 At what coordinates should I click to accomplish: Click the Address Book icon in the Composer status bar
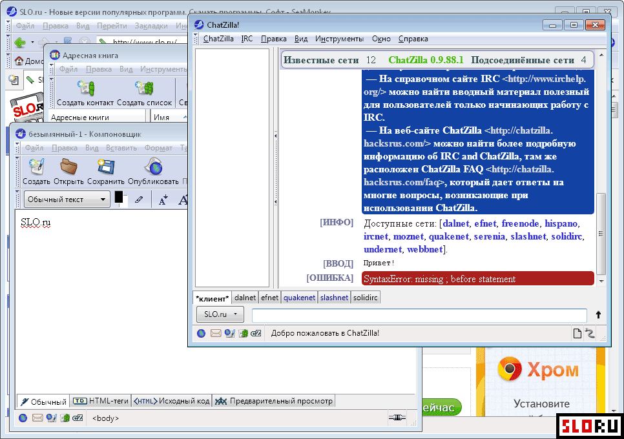point(65,418)
